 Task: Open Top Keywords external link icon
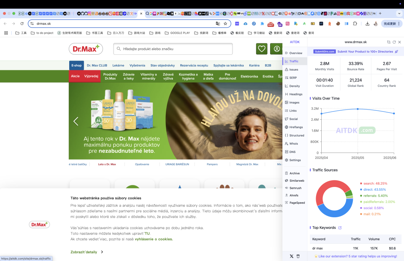coord(340,228)
